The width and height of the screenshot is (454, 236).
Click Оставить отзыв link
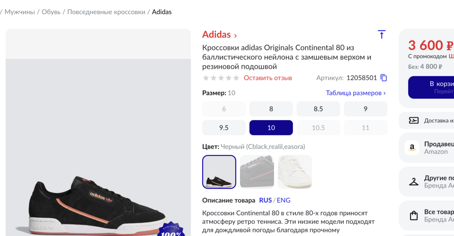pos(268,78)
